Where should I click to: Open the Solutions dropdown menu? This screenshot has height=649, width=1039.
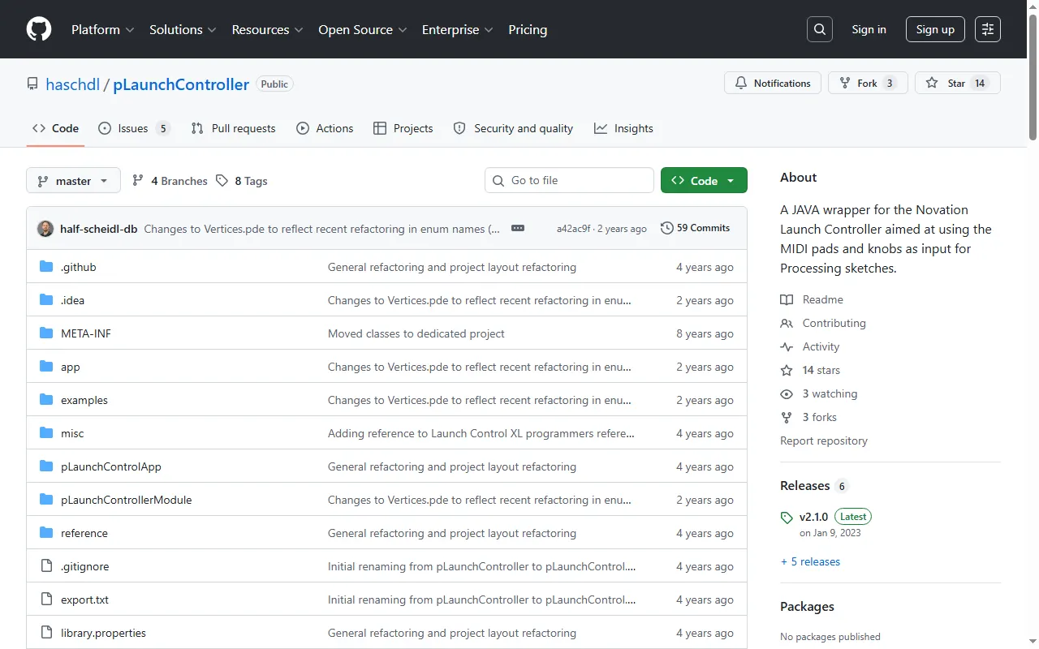[183, 29]
